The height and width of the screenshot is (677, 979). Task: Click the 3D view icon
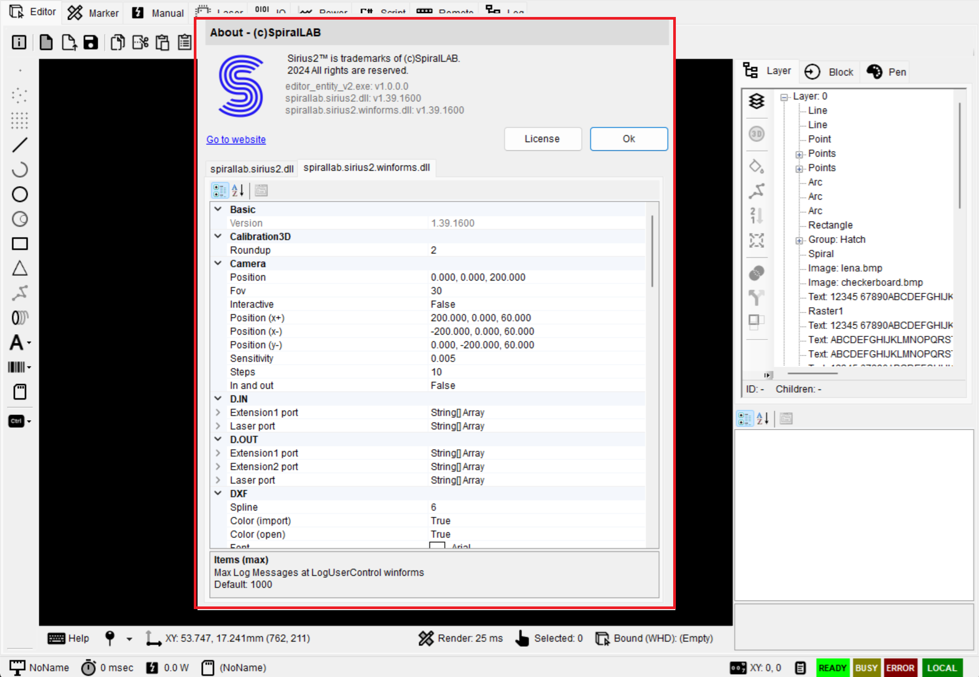pyautogui.click(x=757, y=134)
